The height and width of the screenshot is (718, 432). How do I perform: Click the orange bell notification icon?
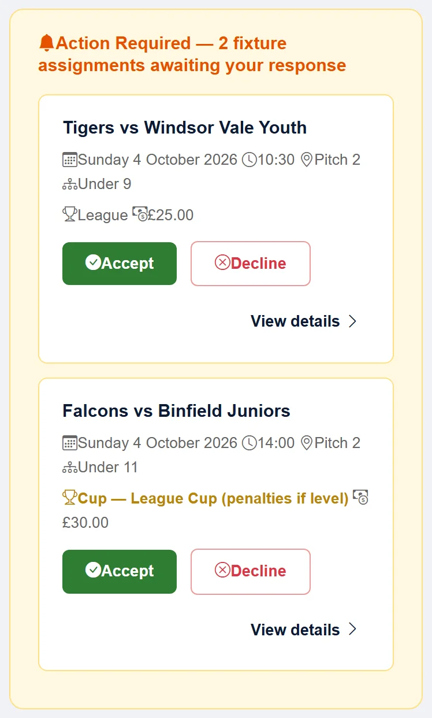[x=47, y=43]
